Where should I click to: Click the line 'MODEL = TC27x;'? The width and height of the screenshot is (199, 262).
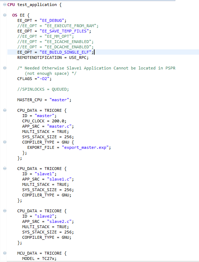coord(39,259)
